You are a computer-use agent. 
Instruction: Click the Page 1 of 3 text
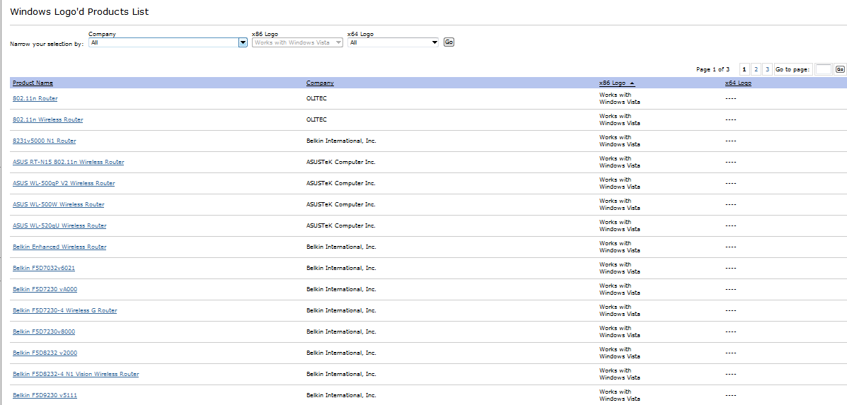point(713,69)
